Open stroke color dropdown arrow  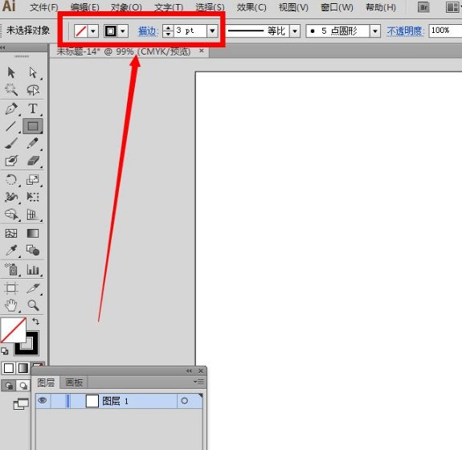(123, 31)
